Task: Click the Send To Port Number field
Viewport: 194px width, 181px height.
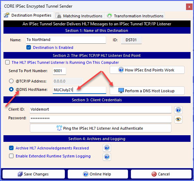Action: pos(59,71)
